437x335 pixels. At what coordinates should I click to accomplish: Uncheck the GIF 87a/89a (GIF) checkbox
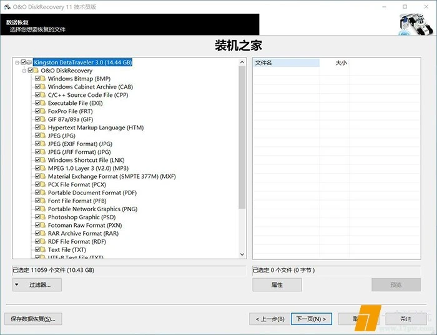pyautogui.click(x=37, y=119)
